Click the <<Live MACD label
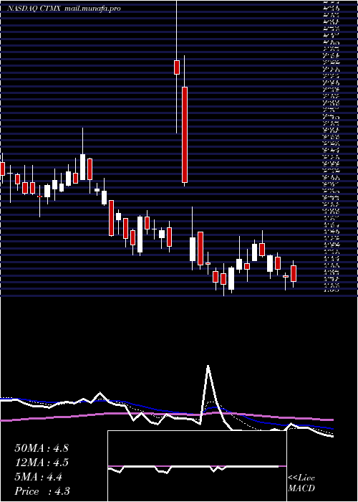 click(301, 483)
